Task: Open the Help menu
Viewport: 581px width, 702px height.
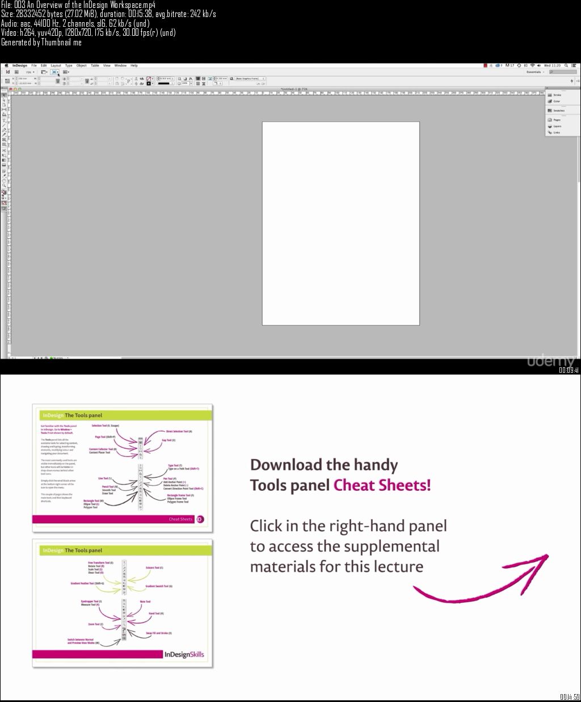Action: pos(134,65)
